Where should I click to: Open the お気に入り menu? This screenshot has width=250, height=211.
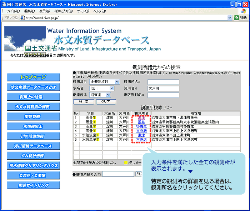point(63,11)
